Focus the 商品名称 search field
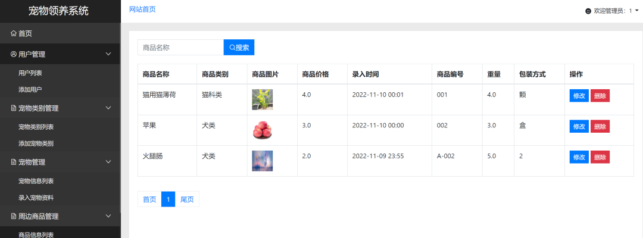 [180, 48]
